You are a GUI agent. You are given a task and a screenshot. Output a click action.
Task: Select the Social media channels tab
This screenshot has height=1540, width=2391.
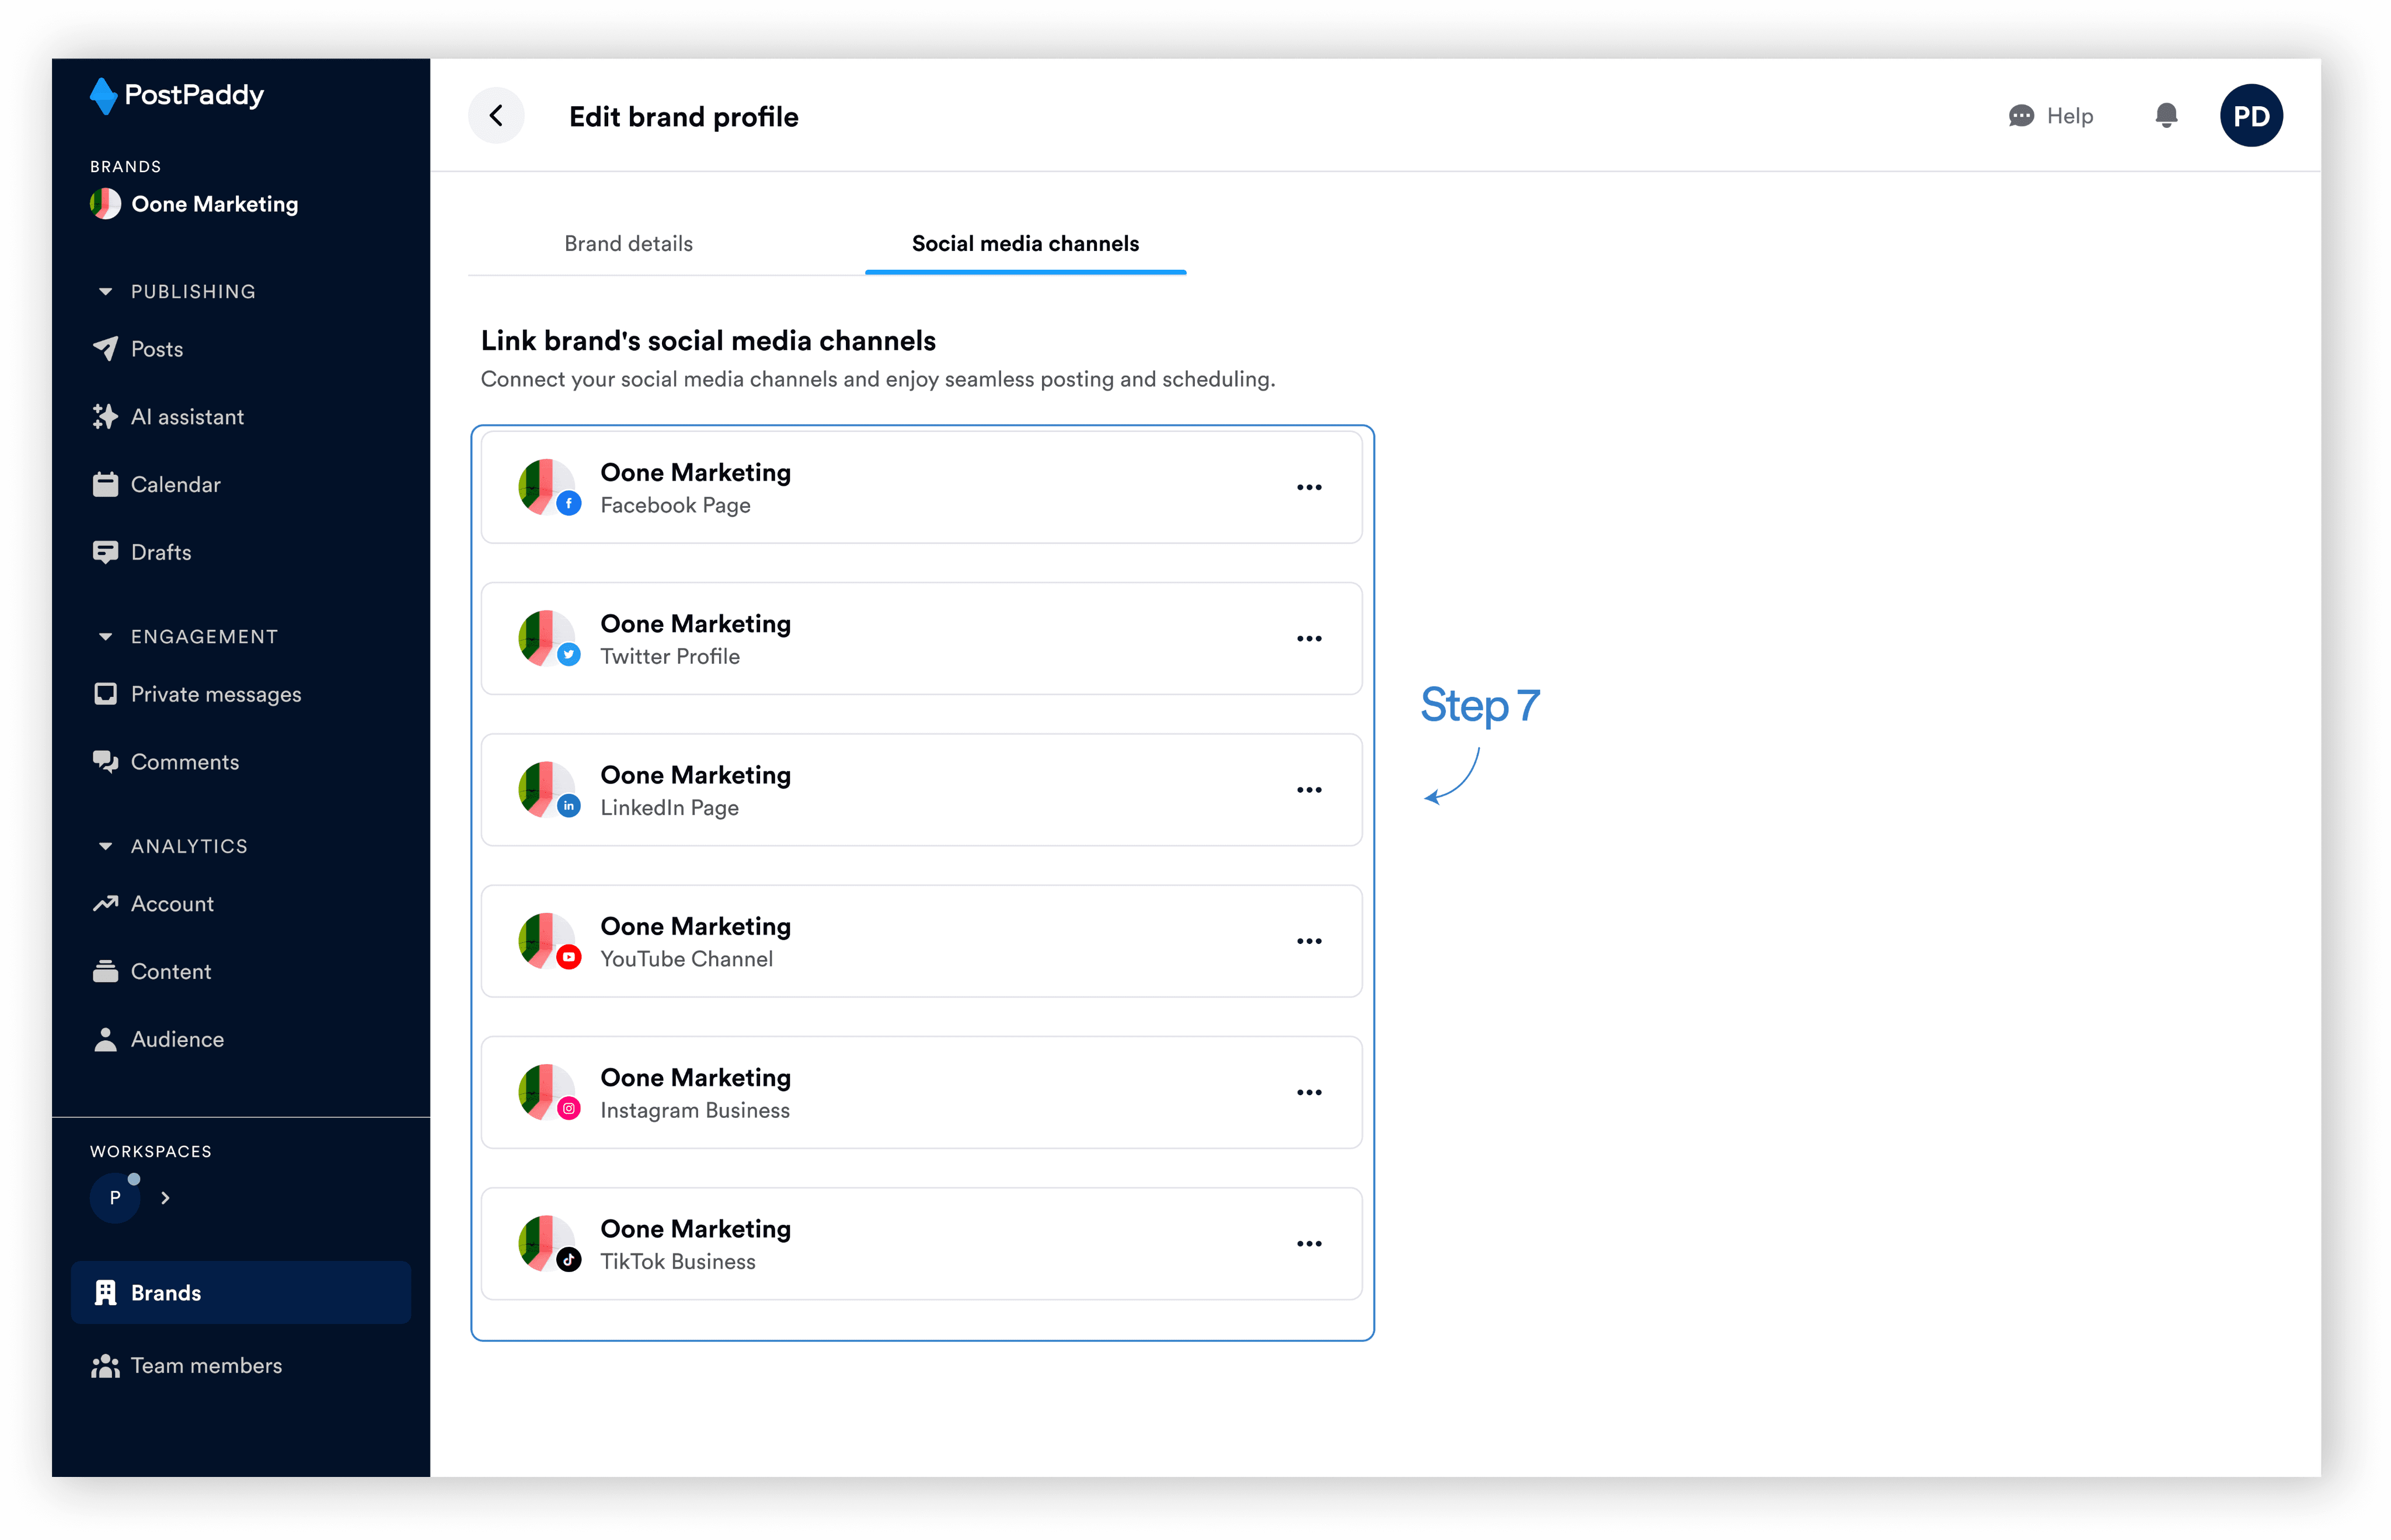point(1025,244)
